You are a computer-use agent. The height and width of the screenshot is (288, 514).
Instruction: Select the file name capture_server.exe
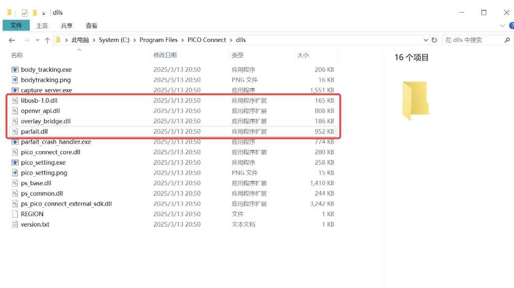pos(46,90)
